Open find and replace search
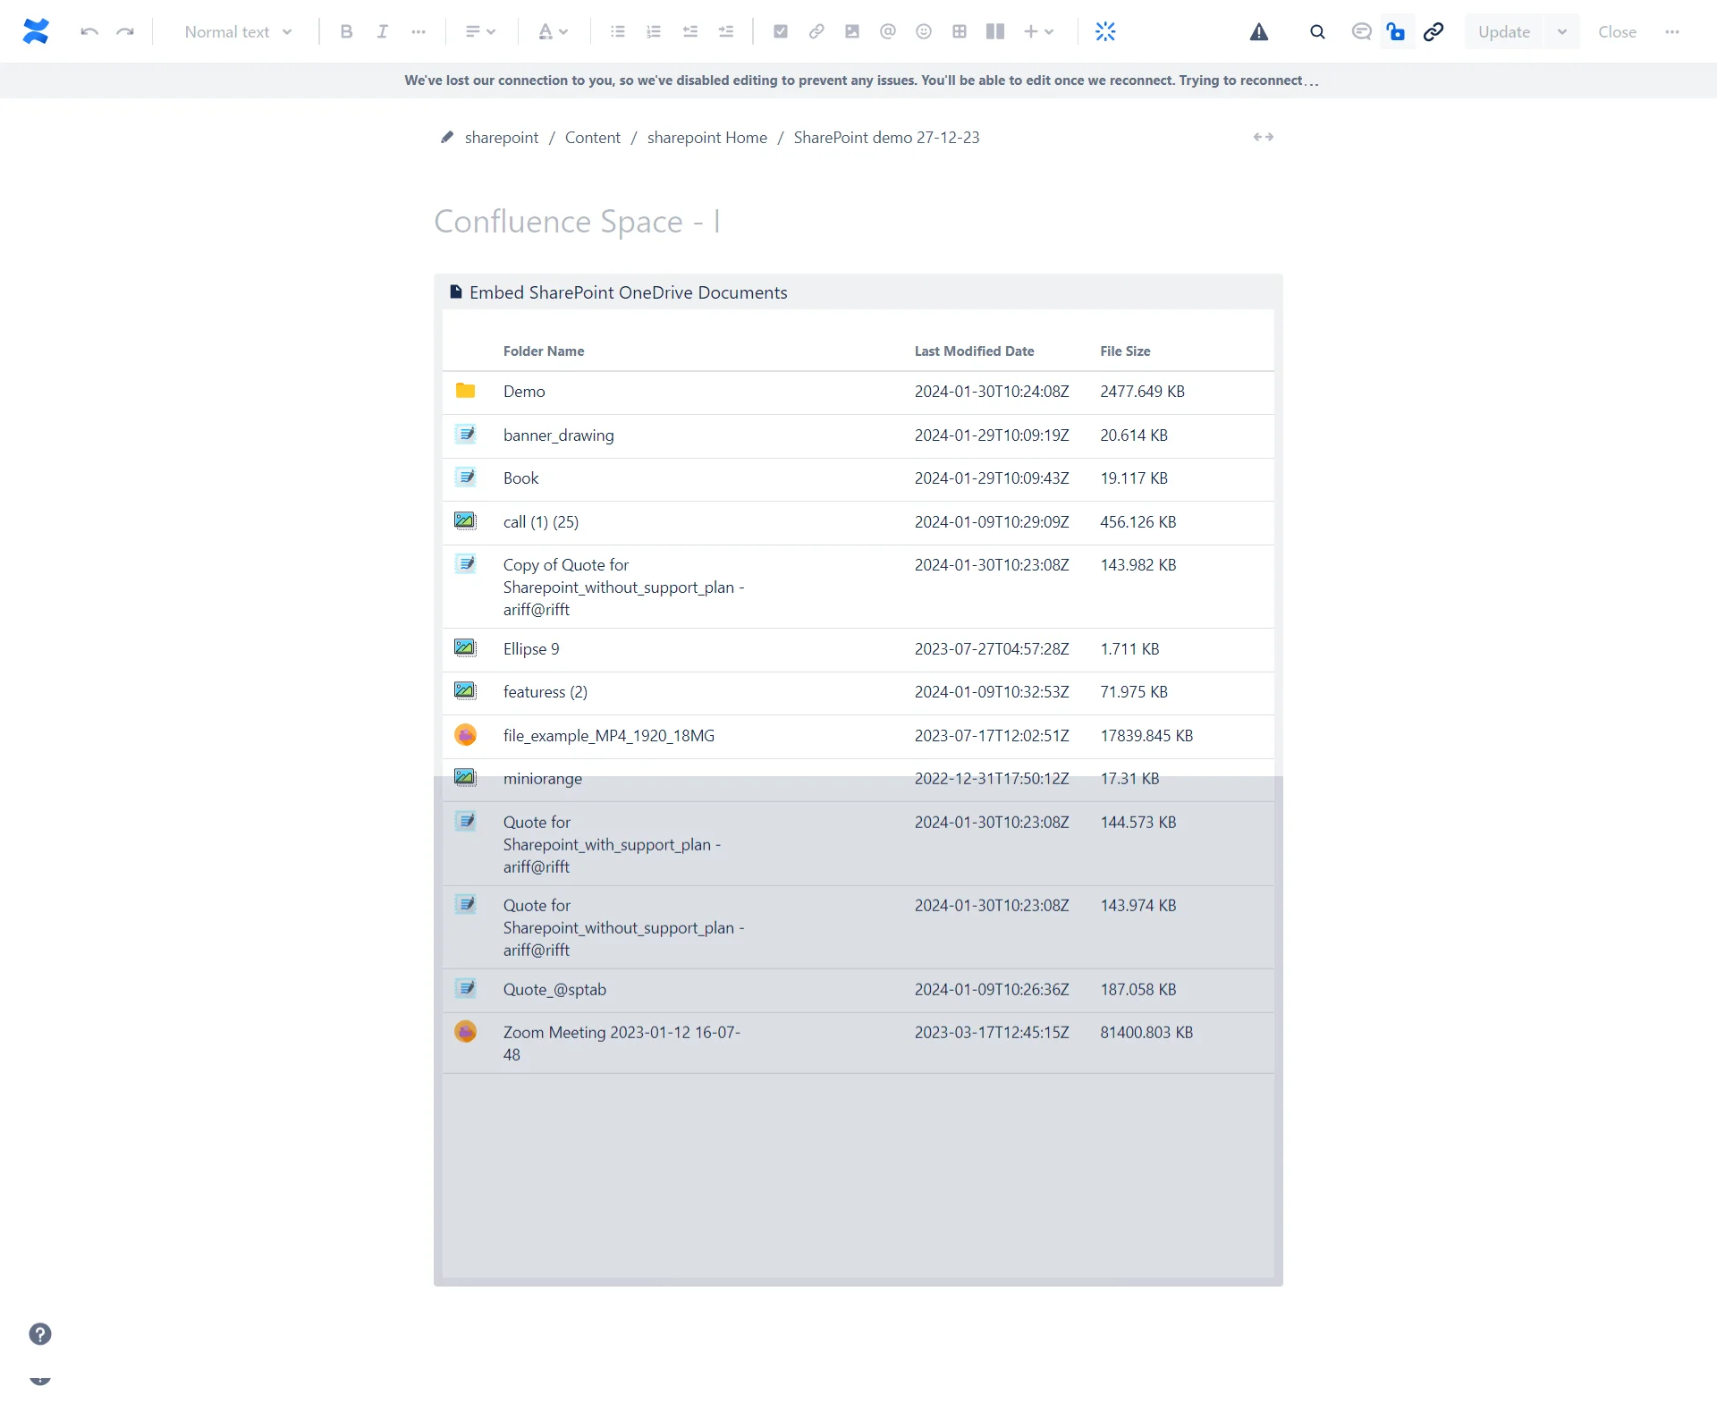Image resolution: width=1717 pixels, height=1420 pixels. pos(1317,32)
